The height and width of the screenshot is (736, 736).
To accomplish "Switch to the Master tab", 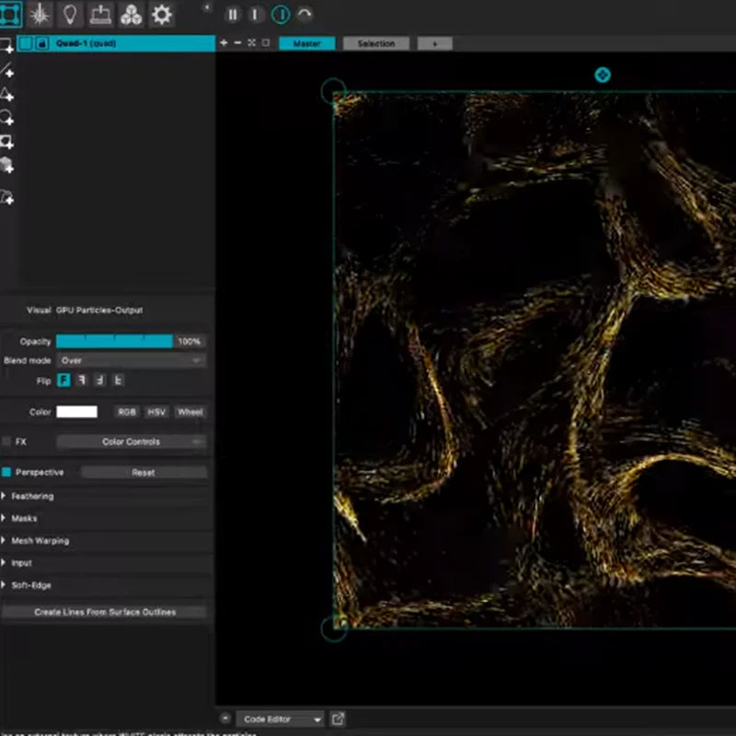I will point(307,42).
